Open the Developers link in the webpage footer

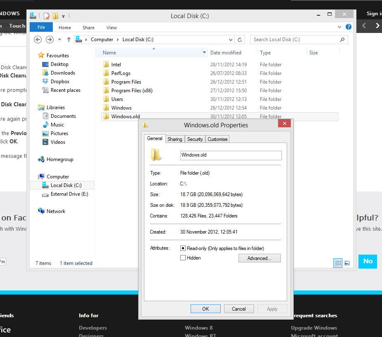(x=93, y=328)
